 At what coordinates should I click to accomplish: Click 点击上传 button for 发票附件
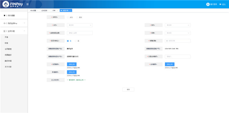click(x=72, y=64)
